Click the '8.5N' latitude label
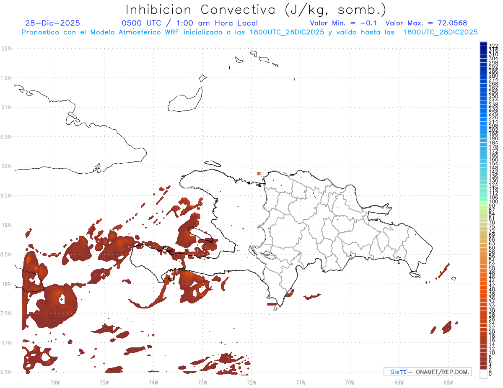The width and height of the screenshot is (503, 388). pyautogui.click(x=6, y=254)
